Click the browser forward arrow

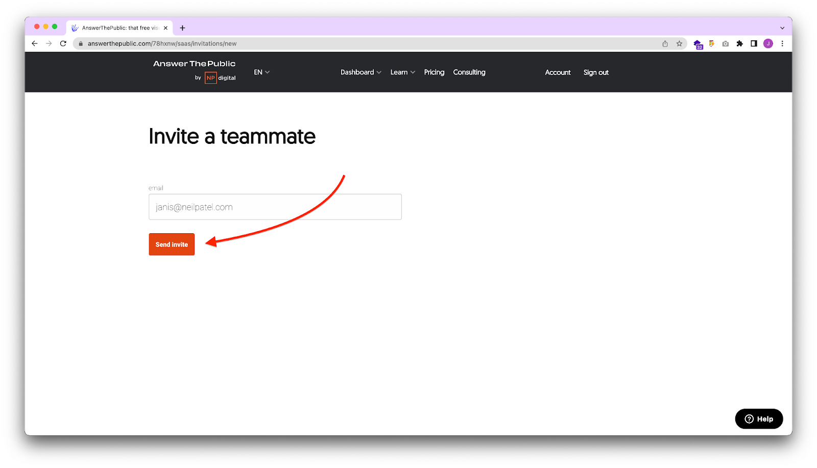[49, 43]
